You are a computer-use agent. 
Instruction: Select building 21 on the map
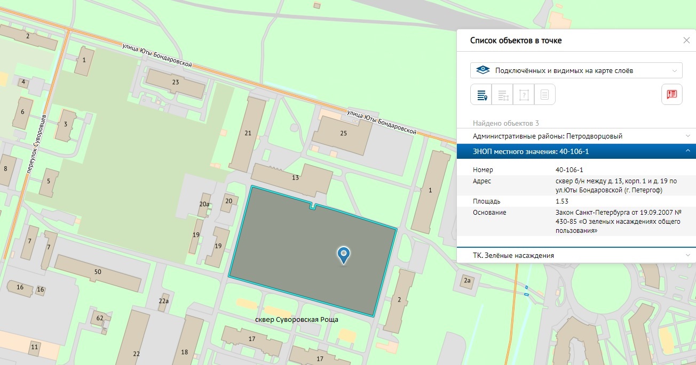pyautogui.click(x=248, y=133)
